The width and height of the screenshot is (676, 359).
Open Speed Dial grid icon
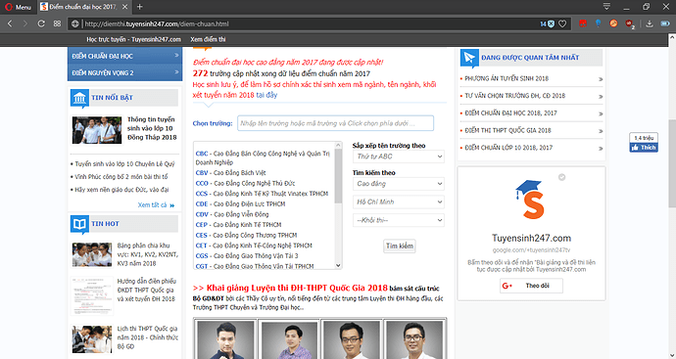(57, 23)
